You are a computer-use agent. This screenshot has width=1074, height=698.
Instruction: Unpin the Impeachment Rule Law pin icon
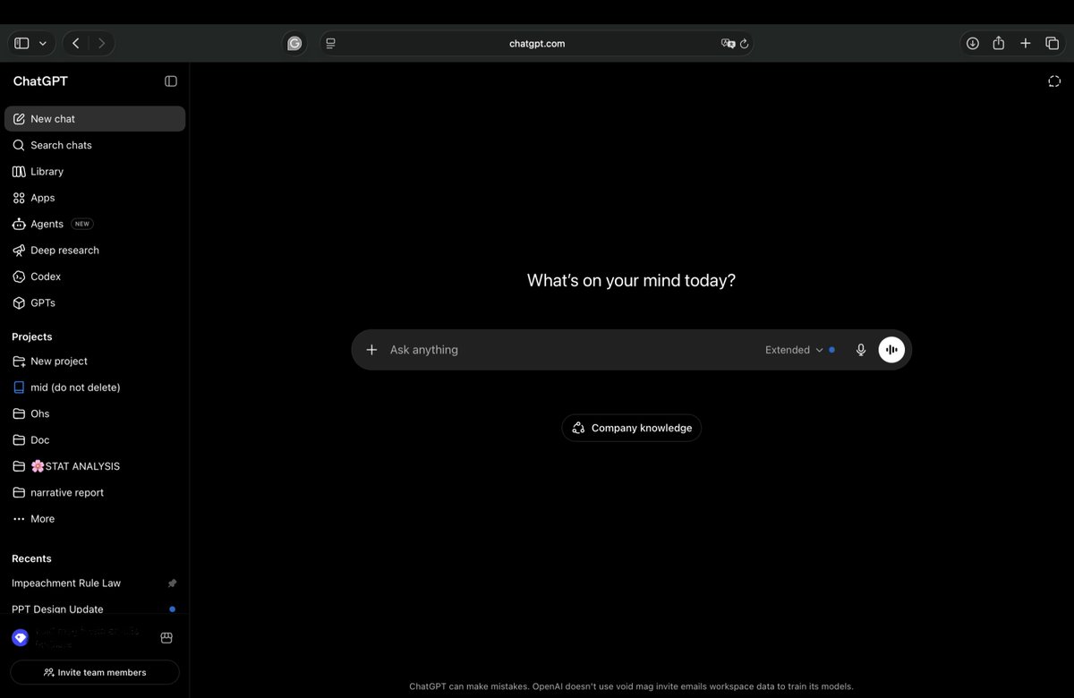coord(172,583)
